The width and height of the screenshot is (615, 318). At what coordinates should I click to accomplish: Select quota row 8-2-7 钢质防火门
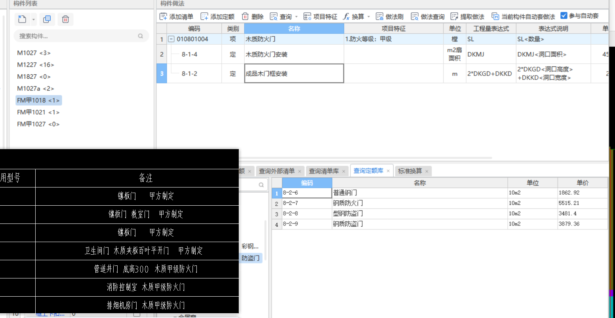[440, 203]
